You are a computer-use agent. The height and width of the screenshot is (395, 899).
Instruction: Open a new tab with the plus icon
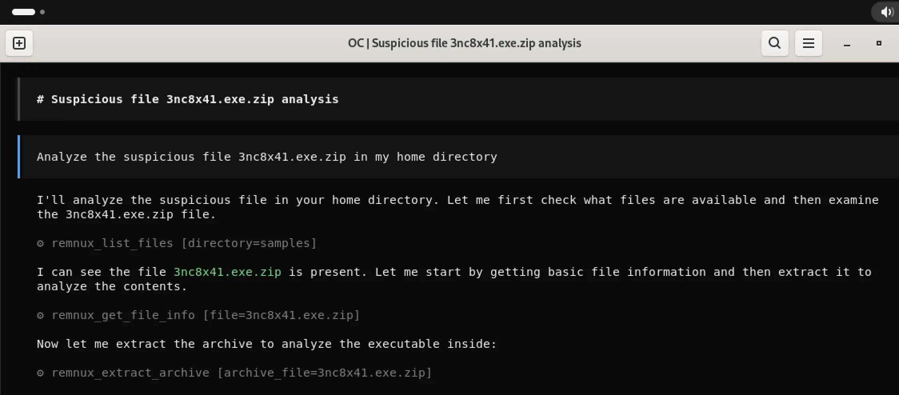point(19,43)
